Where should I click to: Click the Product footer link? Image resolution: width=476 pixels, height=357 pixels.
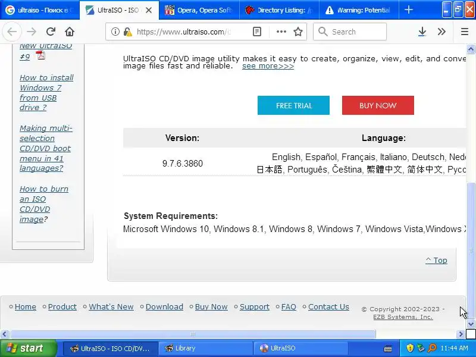62,306
